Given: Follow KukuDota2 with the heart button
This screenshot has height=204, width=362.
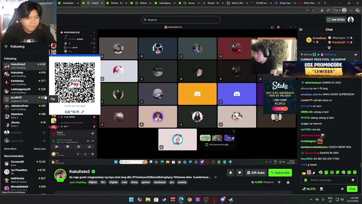Looking at the screenshot, I should 240,173.
